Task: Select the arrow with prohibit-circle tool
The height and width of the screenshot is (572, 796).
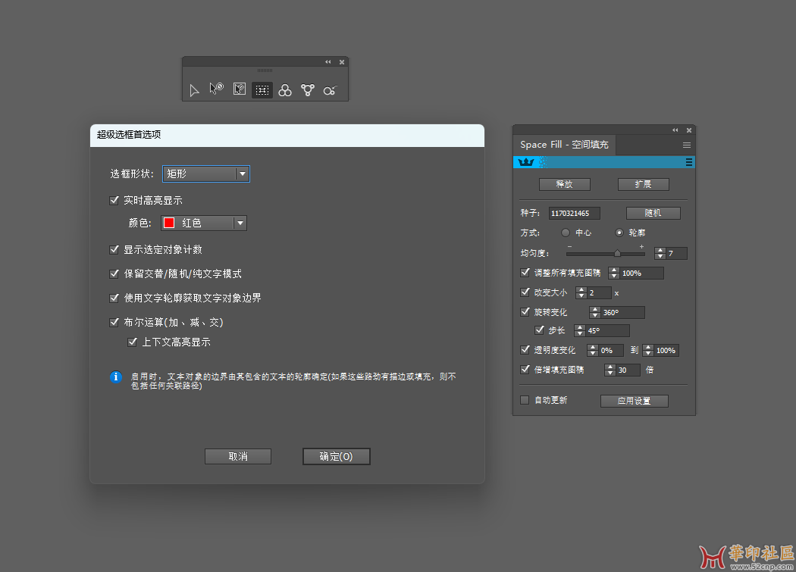Action: point(217,89)
